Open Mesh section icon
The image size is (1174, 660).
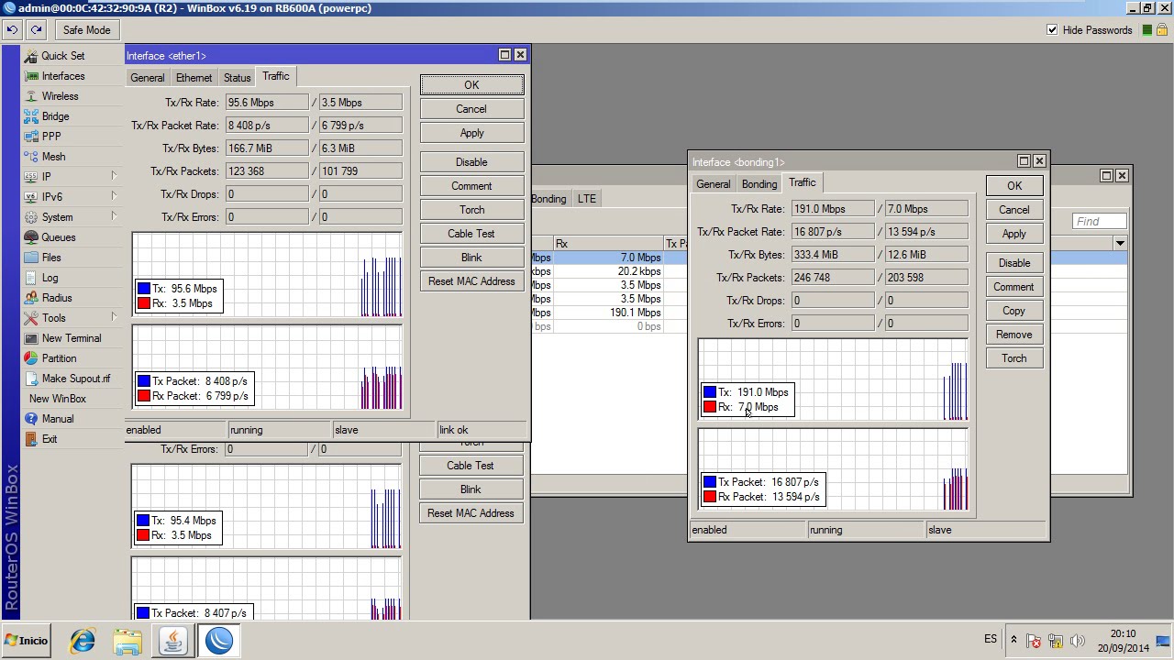[31, 157]
